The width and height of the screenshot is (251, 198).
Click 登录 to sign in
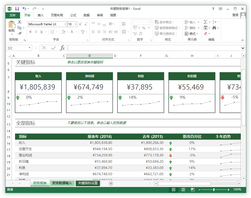tap(235, 15)
